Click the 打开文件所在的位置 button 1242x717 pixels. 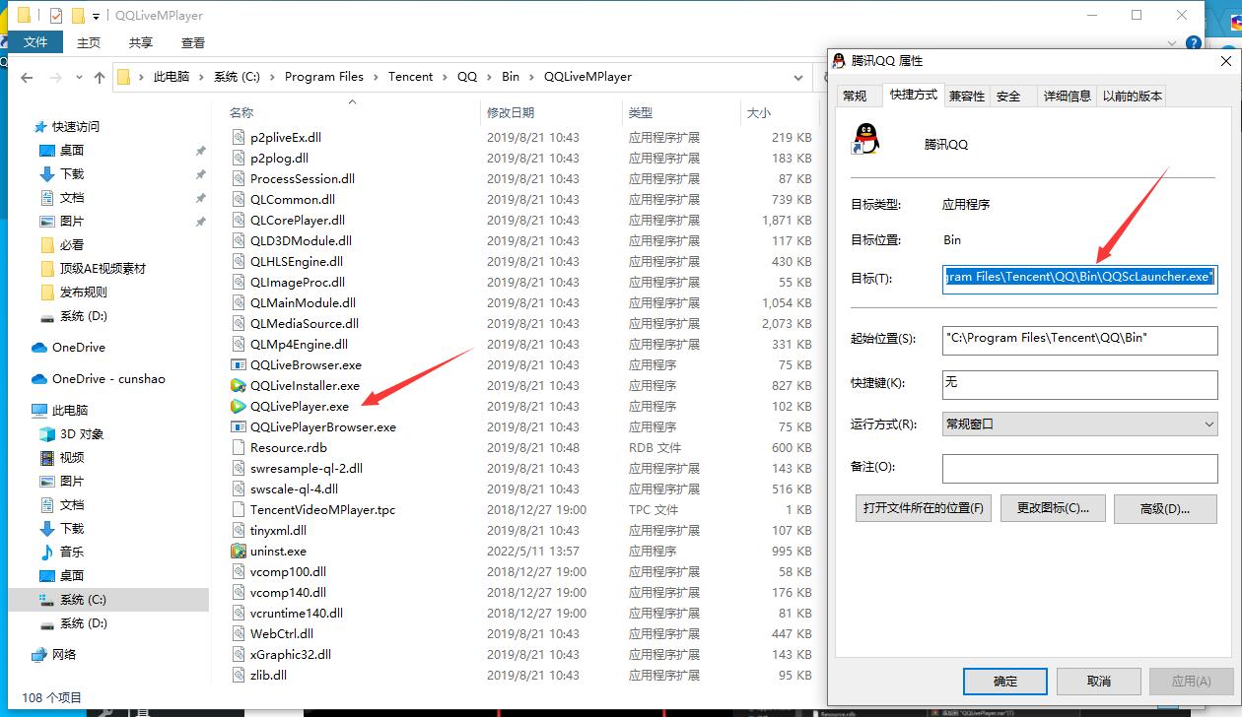click(x=924, y=508)
